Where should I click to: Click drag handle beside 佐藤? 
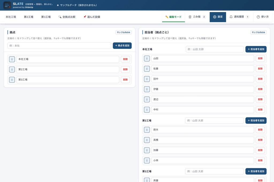147,69
